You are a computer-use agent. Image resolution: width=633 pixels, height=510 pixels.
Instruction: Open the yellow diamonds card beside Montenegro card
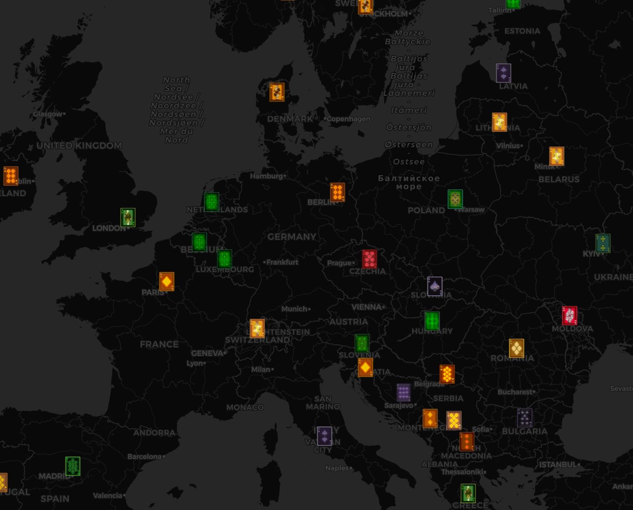point(454,421)
